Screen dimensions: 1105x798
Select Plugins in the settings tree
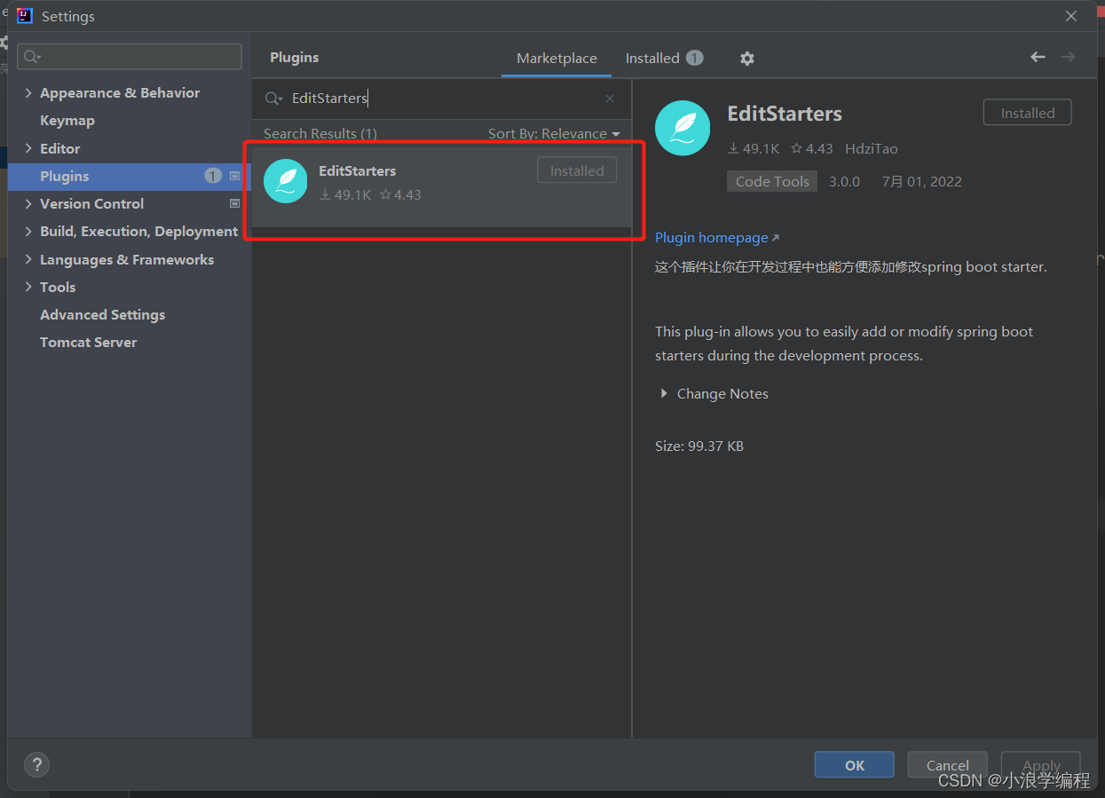click(x=130, y=176)
